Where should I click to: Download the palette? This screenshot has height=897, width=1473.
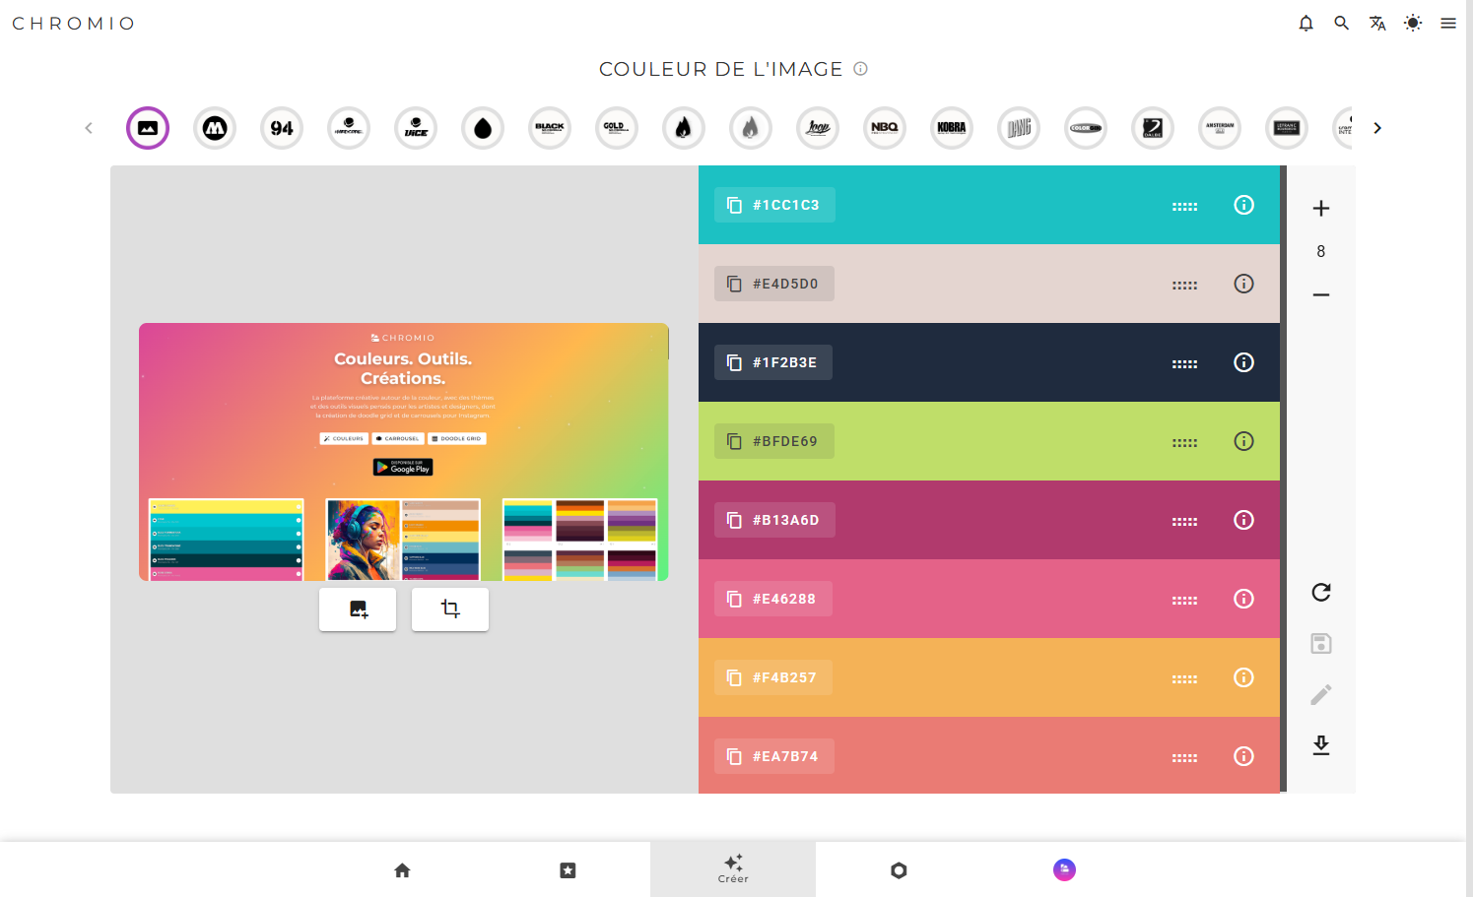coord(1321,745)
